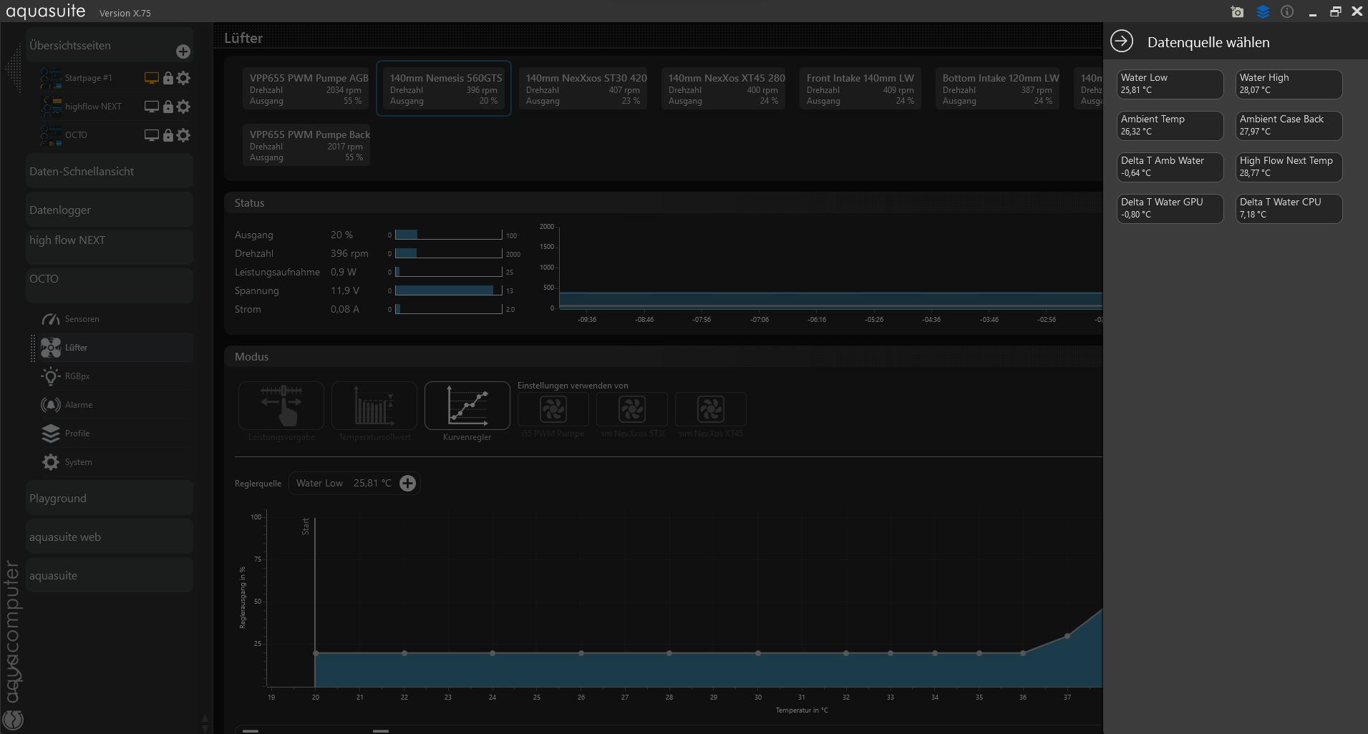This screenshot has width=1368, height=734.
Task: Add controller source with plus icon
Action: [407, 484]
